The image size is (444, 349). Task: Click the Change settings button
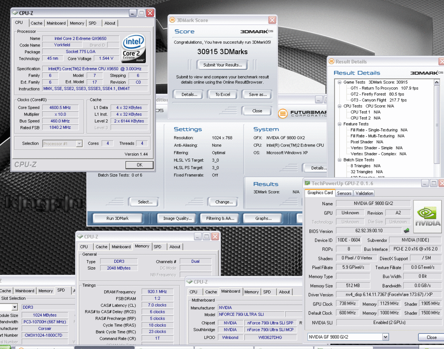(x=224, y=202)
